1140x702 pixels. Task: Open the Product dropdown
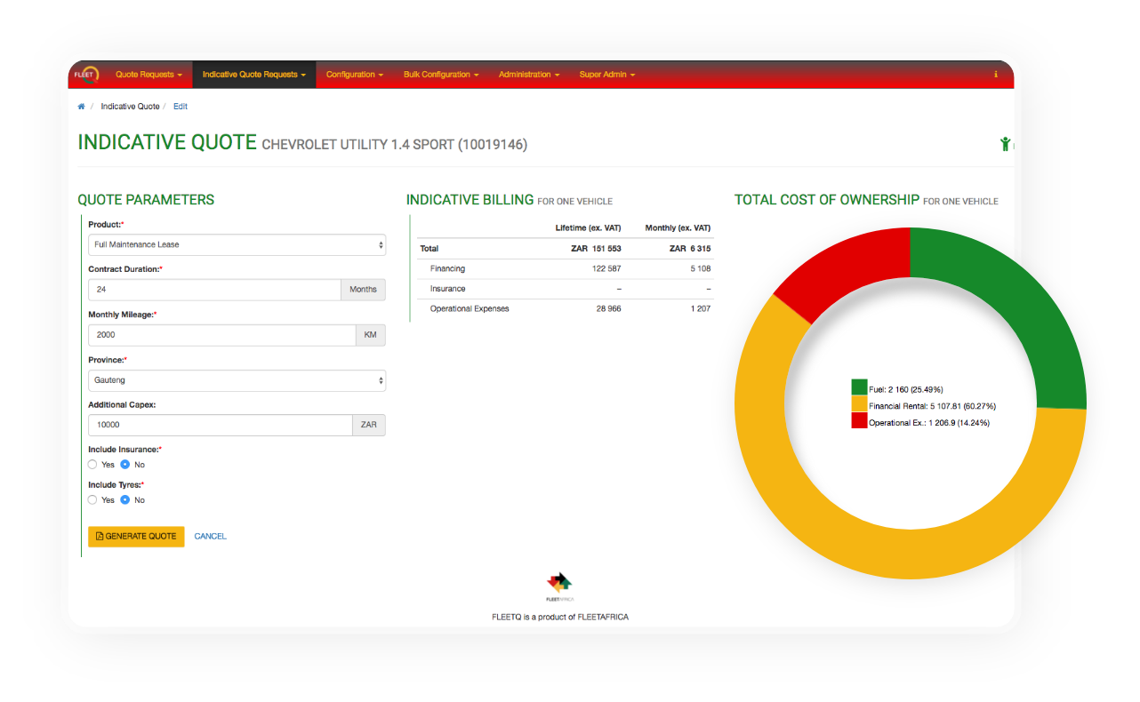coord(237,244)
